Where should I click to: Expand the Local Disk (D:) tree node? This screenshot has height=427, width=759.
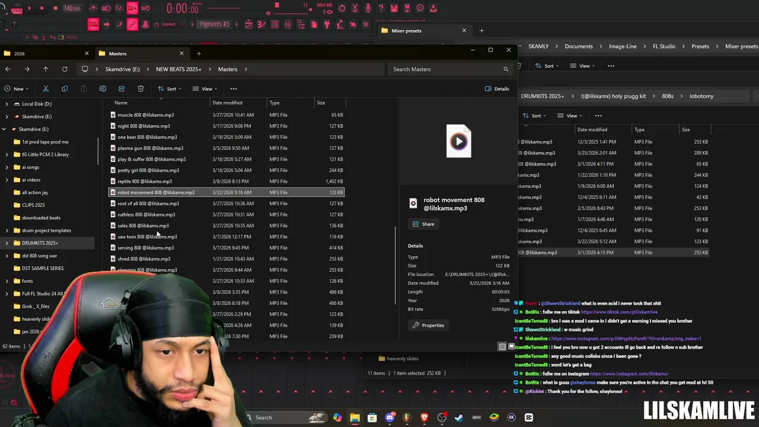(x=7, y=104)
